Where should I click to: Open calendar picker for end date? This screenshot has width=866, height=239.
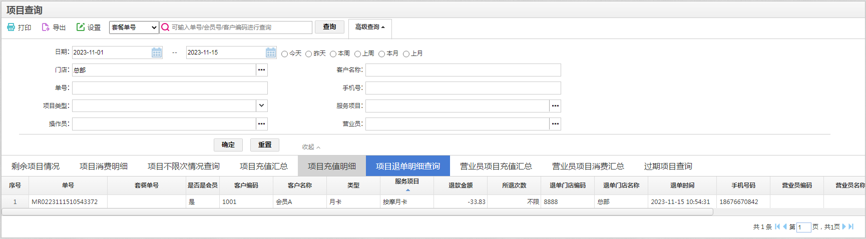point(271,52)
